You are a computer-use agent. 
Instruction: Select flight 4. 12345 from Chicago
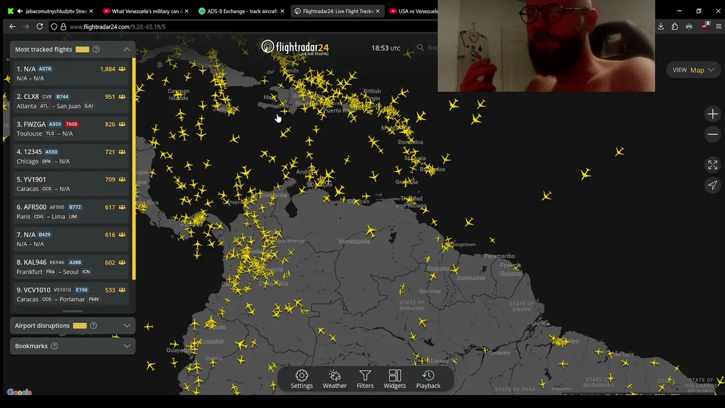pos(71,156)
